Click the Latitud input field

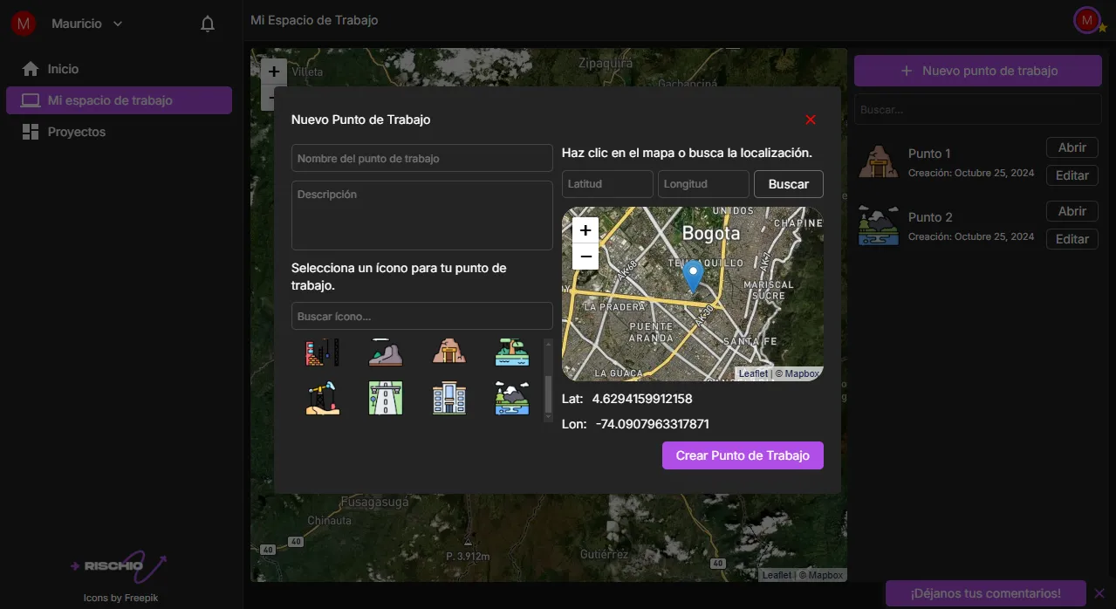(x=607, y=184)
